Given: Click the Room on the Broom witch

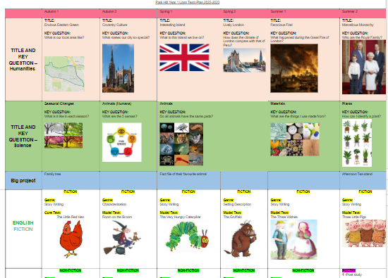Looking at the screenshot, I should tap(121, 238).
